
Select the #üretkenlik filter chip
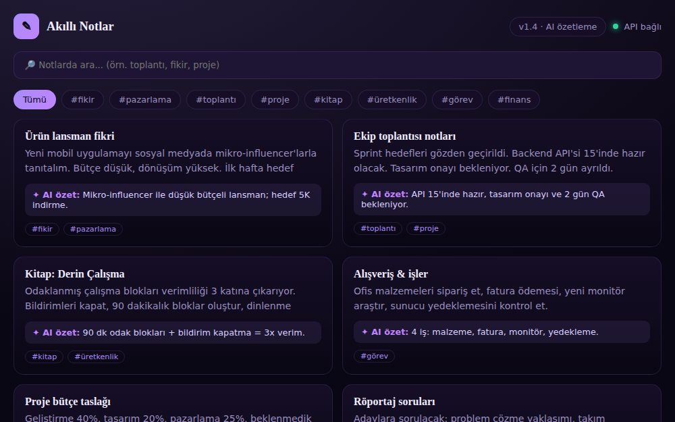pos(392,99)
